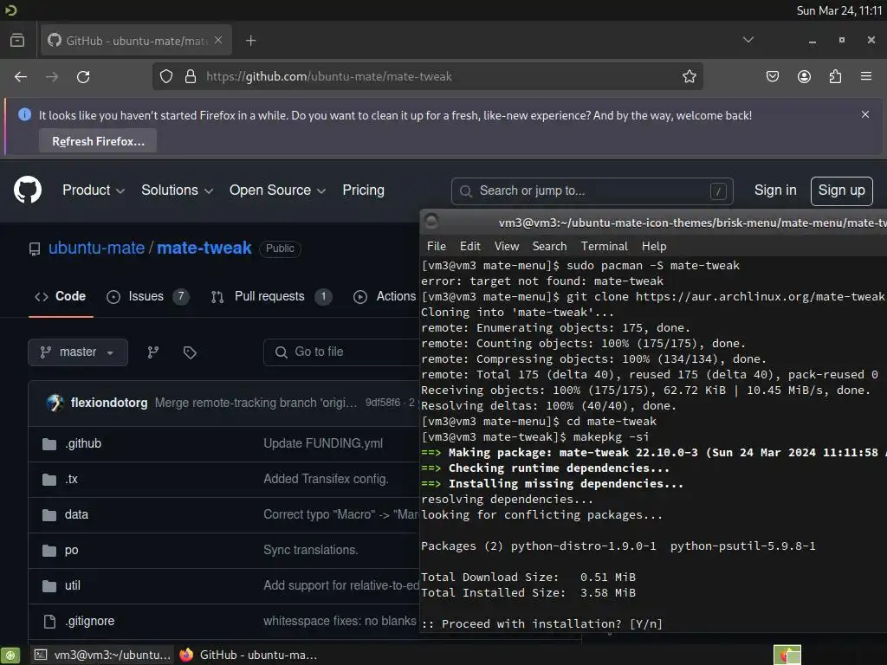Switch to the GitHub Firefox taskbar button

coord(249,655)
